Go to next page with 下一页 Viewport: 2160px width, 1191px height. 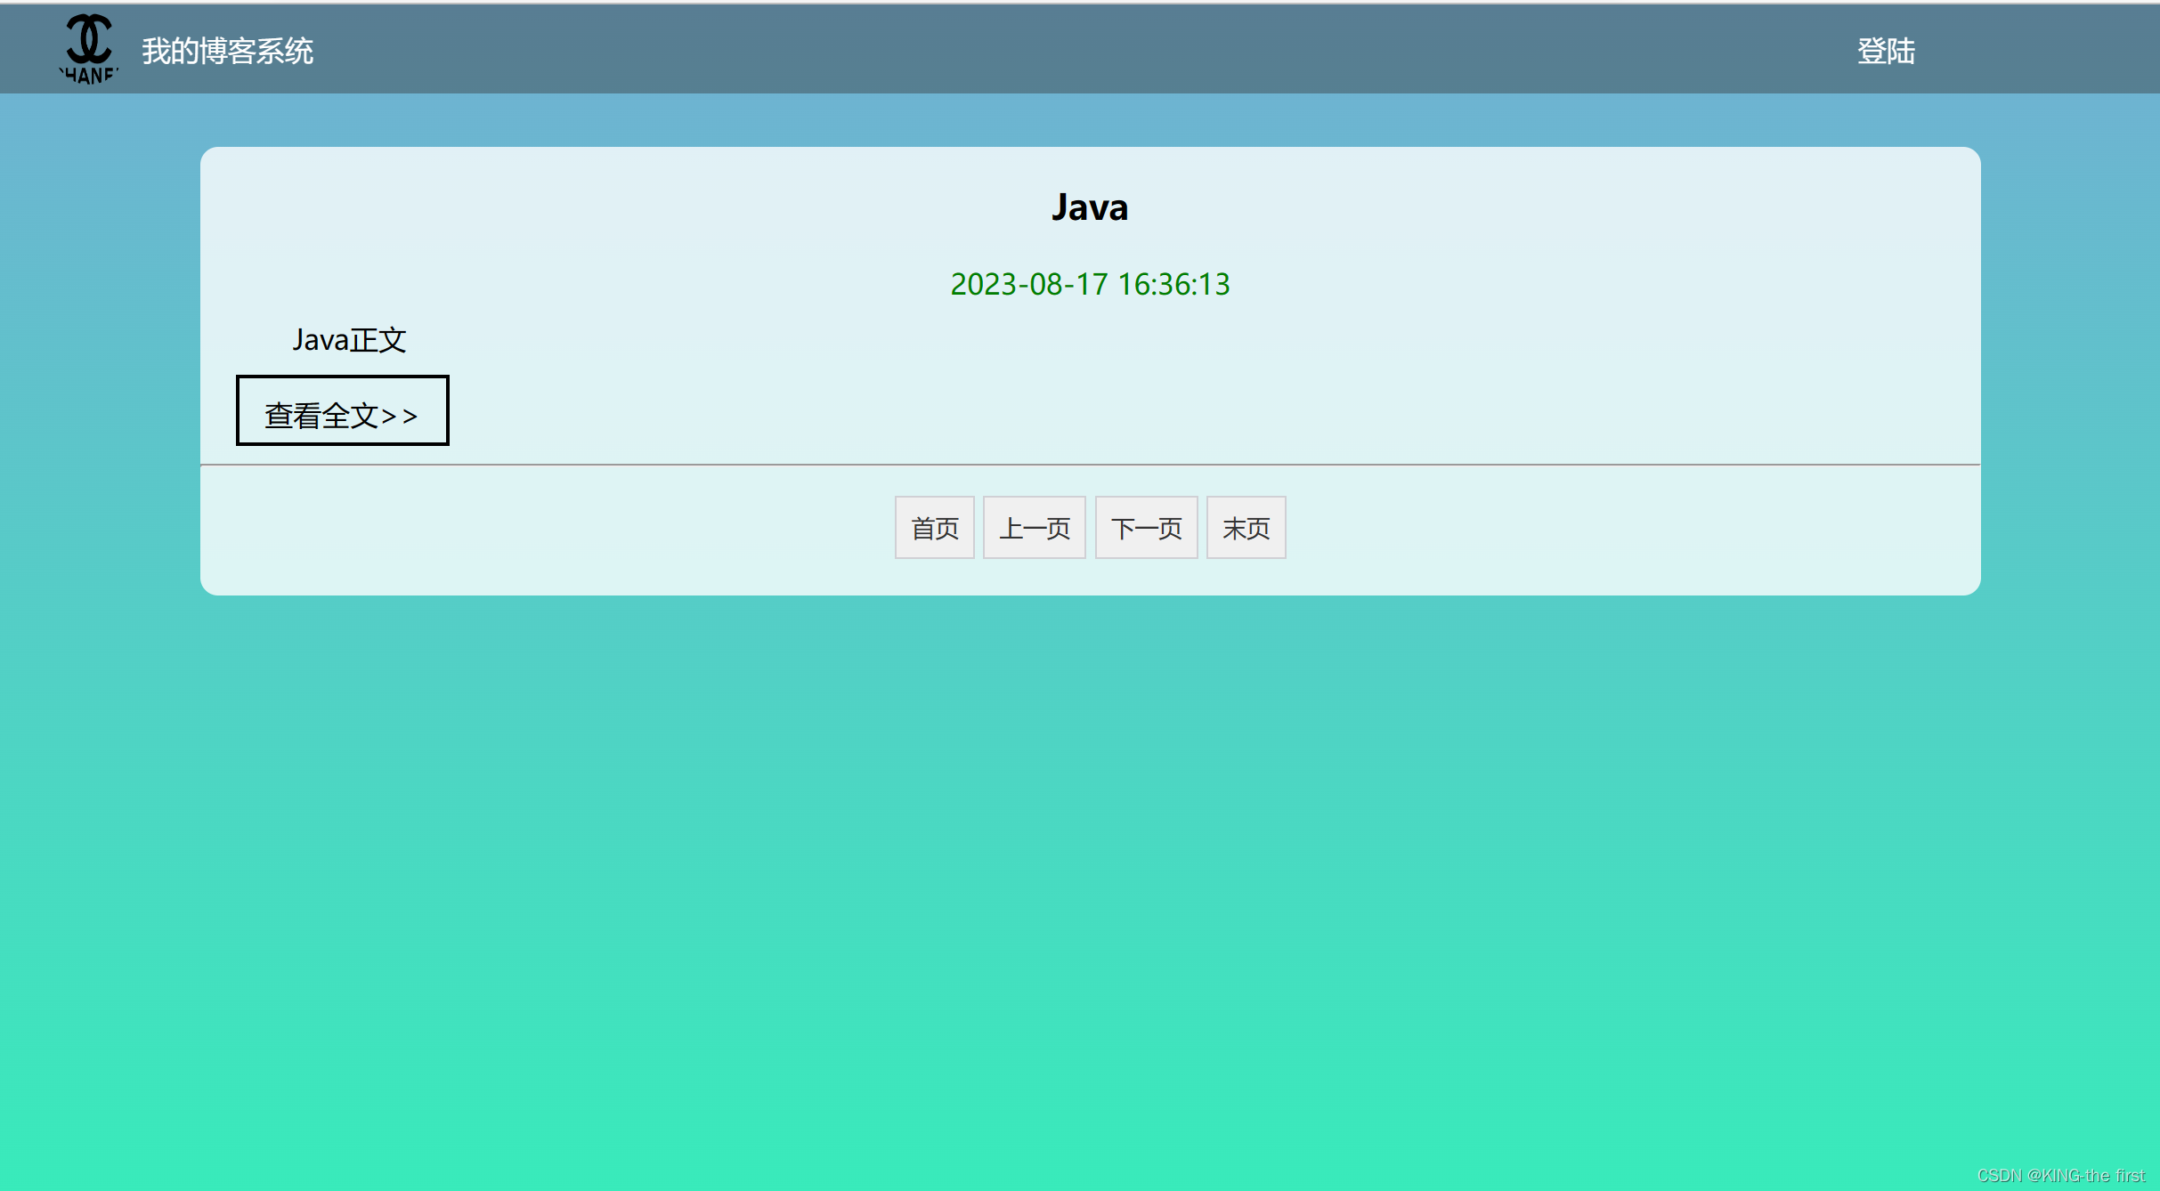click(x=1146, y=528)
